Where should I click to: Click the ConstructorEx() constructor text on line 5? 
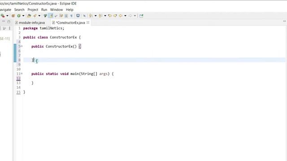tap(61, 47)
